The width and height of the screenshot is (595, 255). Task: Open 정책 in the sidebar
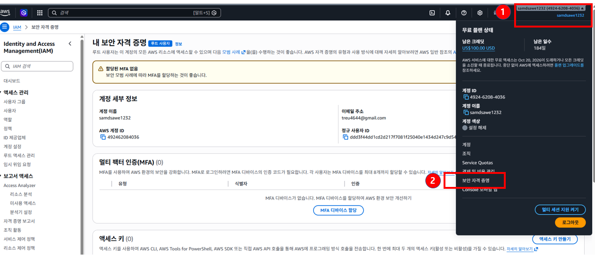7,128
